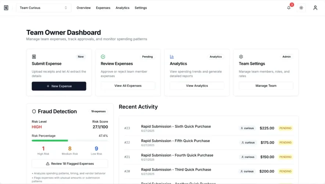The height and width of the screenshot is (184, 325).
Task: Click the Risk Percentage progress bar
Action: coord(70,141)
